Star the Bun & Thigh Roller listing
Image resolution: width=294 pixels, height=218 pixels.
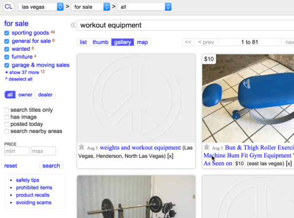[x=206, y=147]
